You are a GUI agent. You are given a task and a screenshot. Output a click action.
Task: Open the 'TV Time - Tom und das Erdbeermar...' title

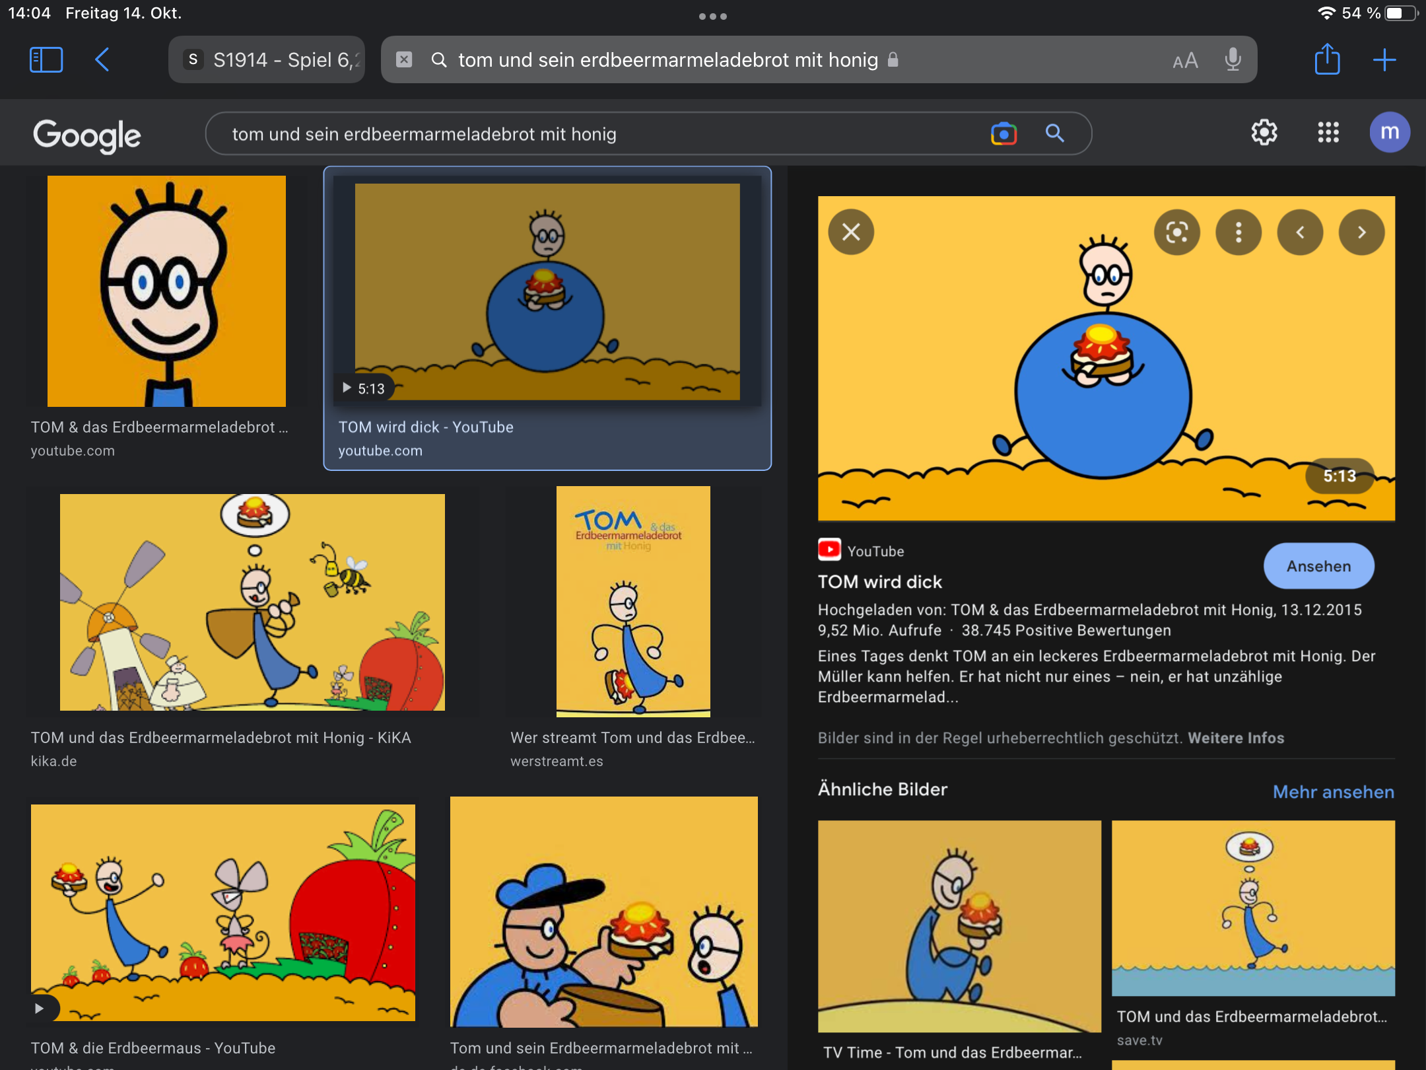tap(952, 1052)
